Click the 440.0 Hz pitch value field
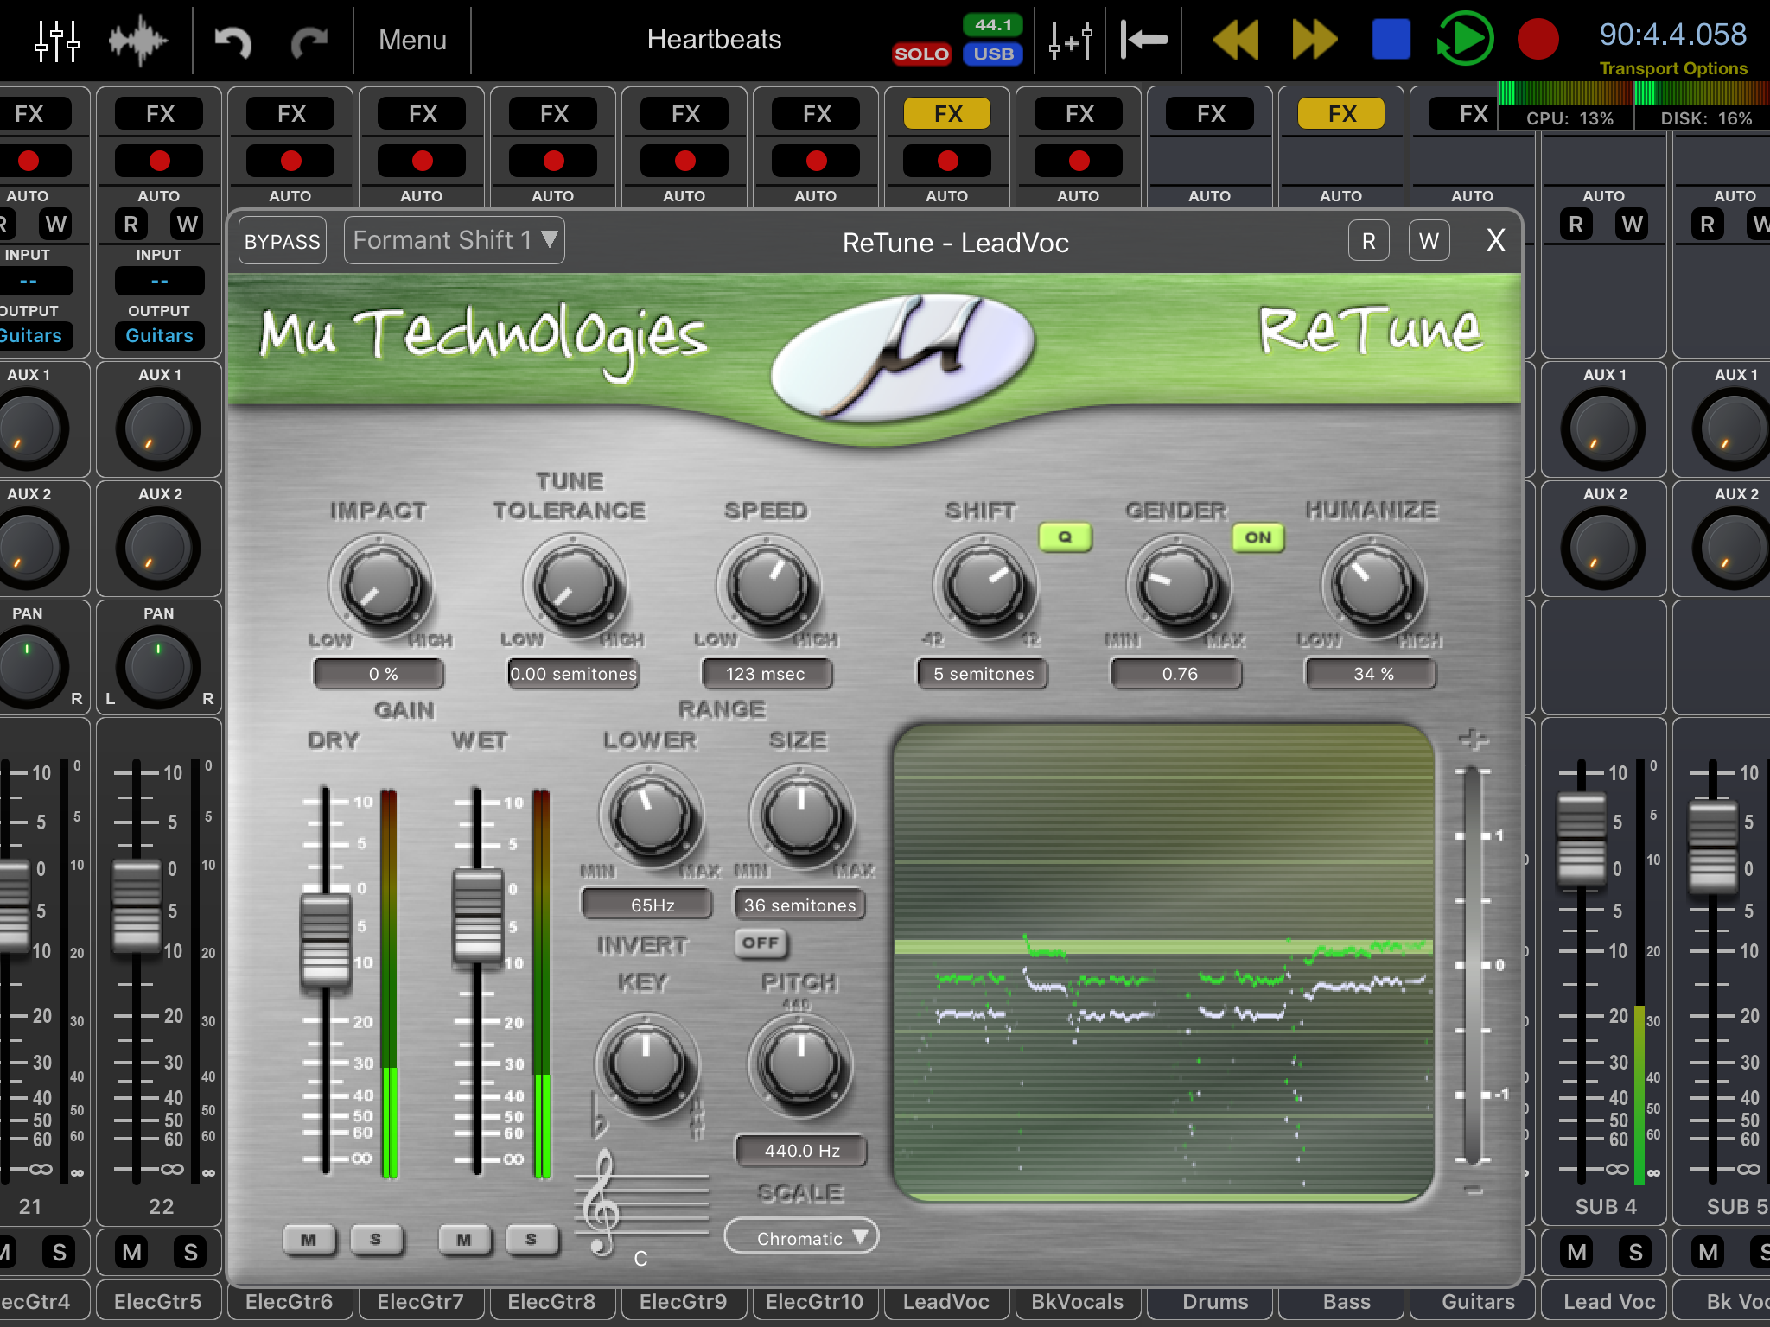The width and height of the screenshot is (1770, 1327). pyautogui.click(x=801, y=1151)
